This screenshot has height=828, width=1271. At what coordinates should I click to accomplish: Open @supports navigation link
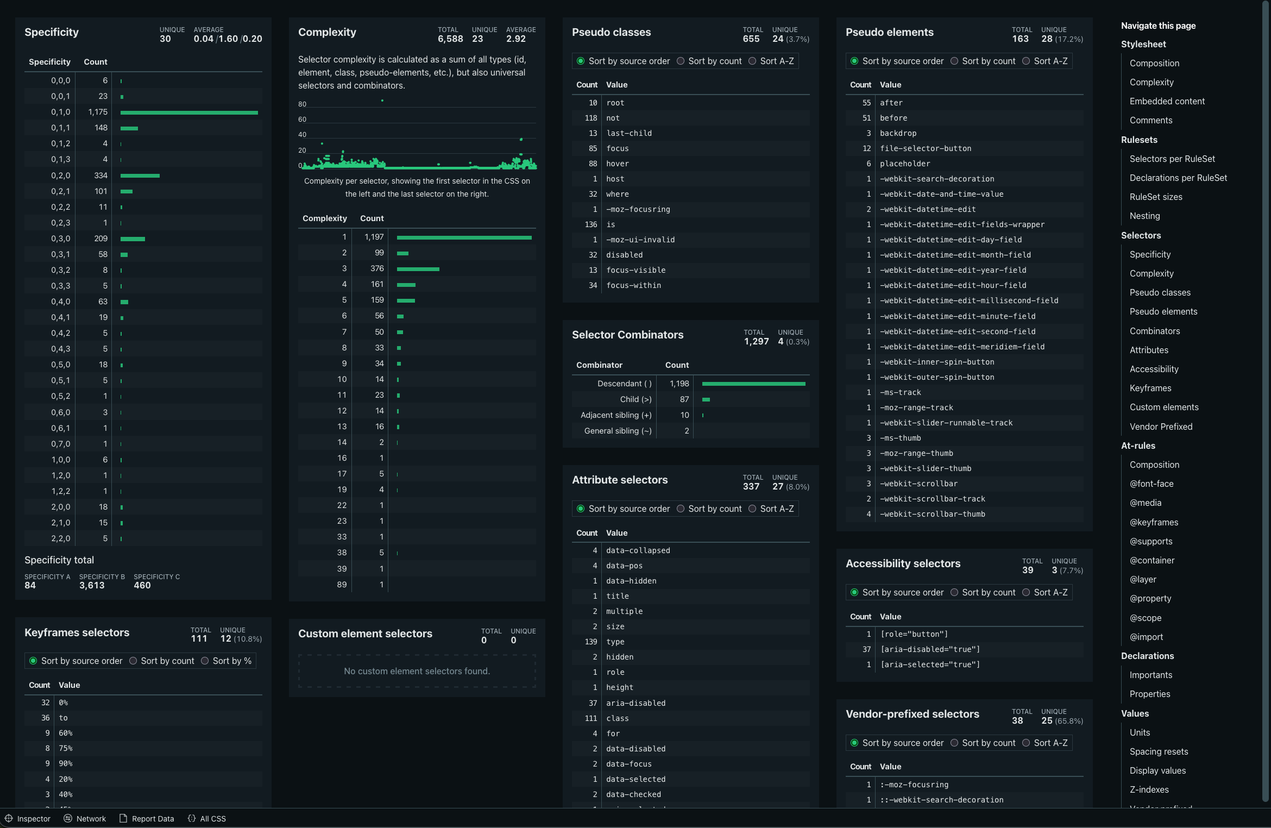1151,541
